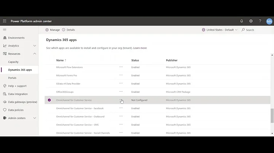Click the Status column header
This screenshot has width=274, height=153.
pyautogui.click(x=135, y=60)
